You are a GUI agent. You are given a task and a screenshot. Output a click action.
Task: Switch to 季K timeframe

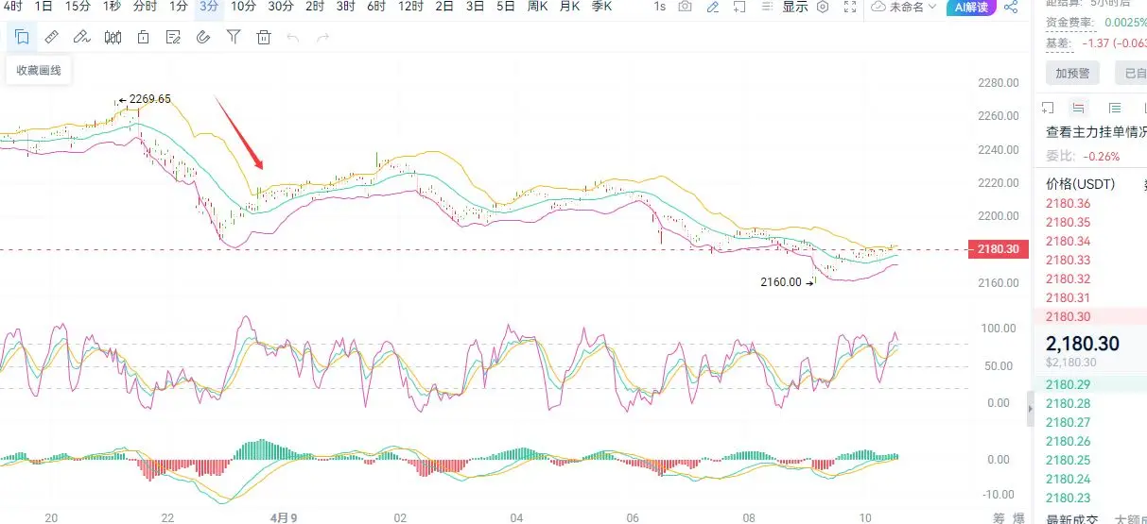tap(601, 6)
